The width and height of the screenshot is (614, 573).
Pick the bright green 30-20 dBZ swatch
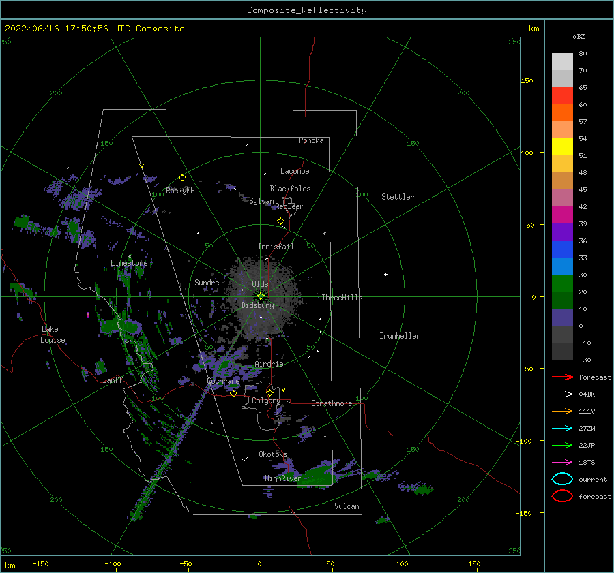[562, 283]
